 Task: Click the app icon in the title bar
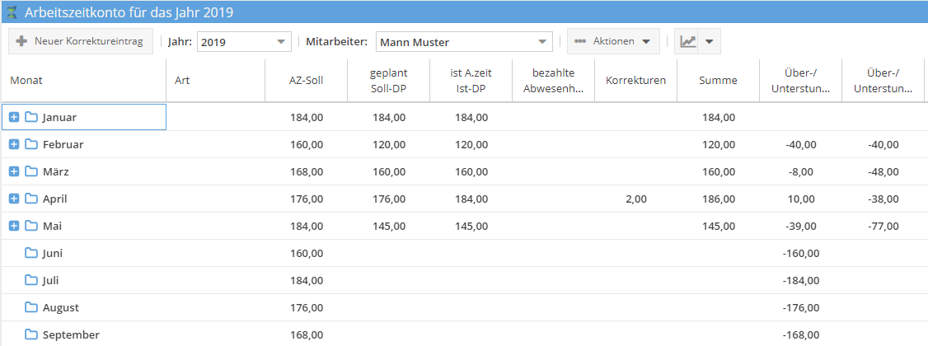click(x=12, y=12)
